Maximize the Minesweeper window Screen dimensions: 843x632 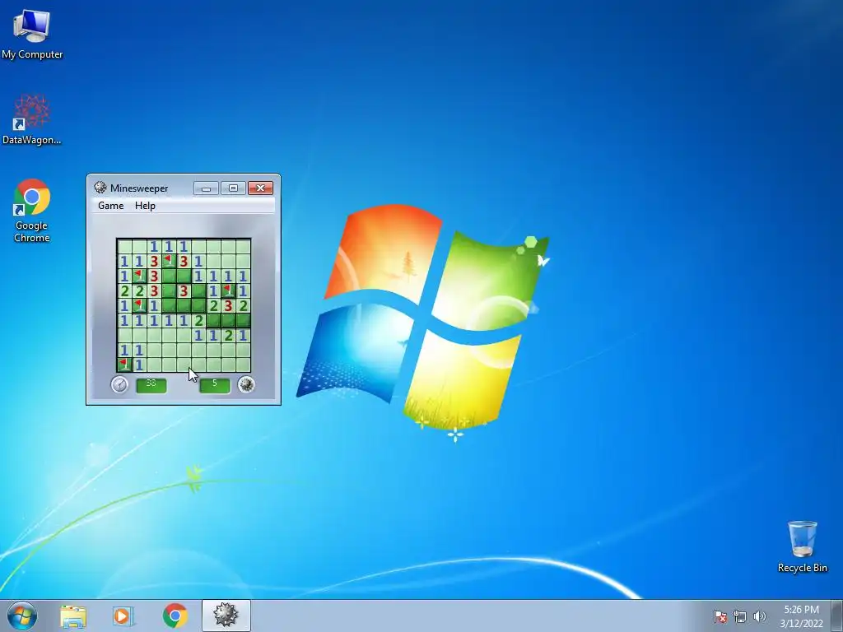click(x=233, y=188)
